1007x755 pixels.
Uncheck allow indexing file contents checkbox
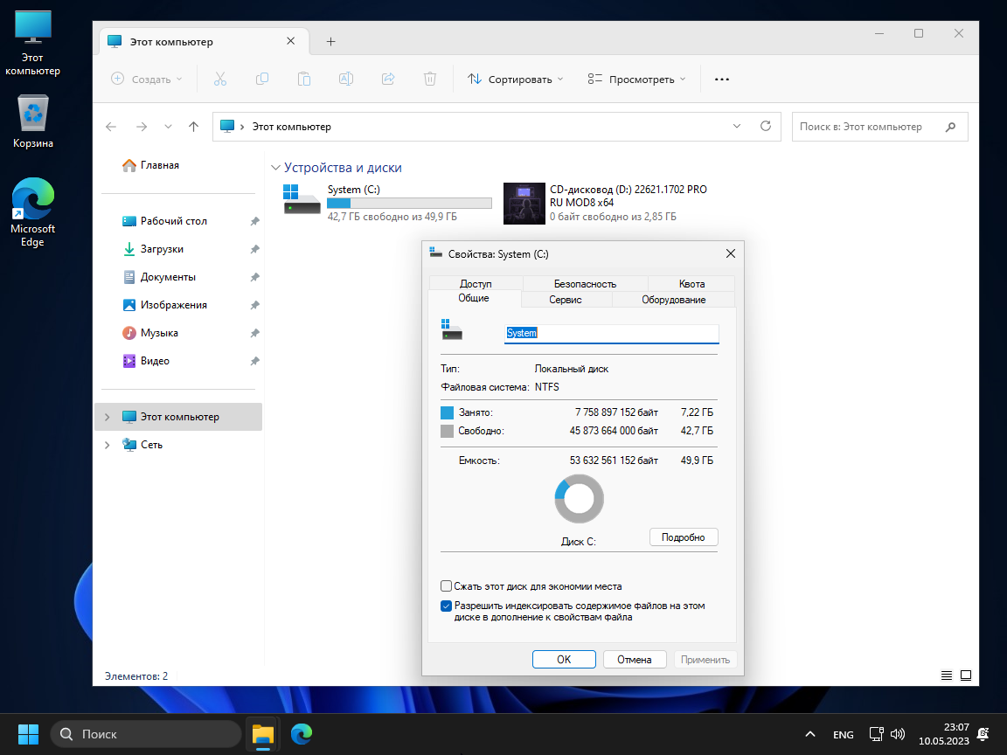pyautogui.click(x=447, y=606)
